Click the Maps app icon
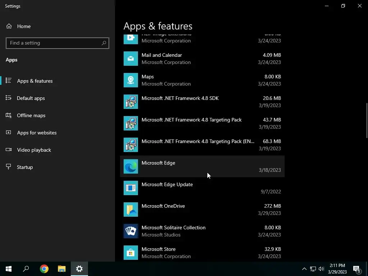Screen dimensions: 368x276 [131, 80]
